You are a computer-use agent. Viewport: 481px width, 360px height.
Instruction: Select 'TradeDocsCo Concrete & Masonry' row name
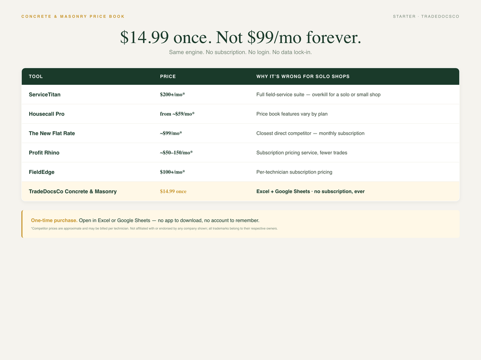click(73, 191)
